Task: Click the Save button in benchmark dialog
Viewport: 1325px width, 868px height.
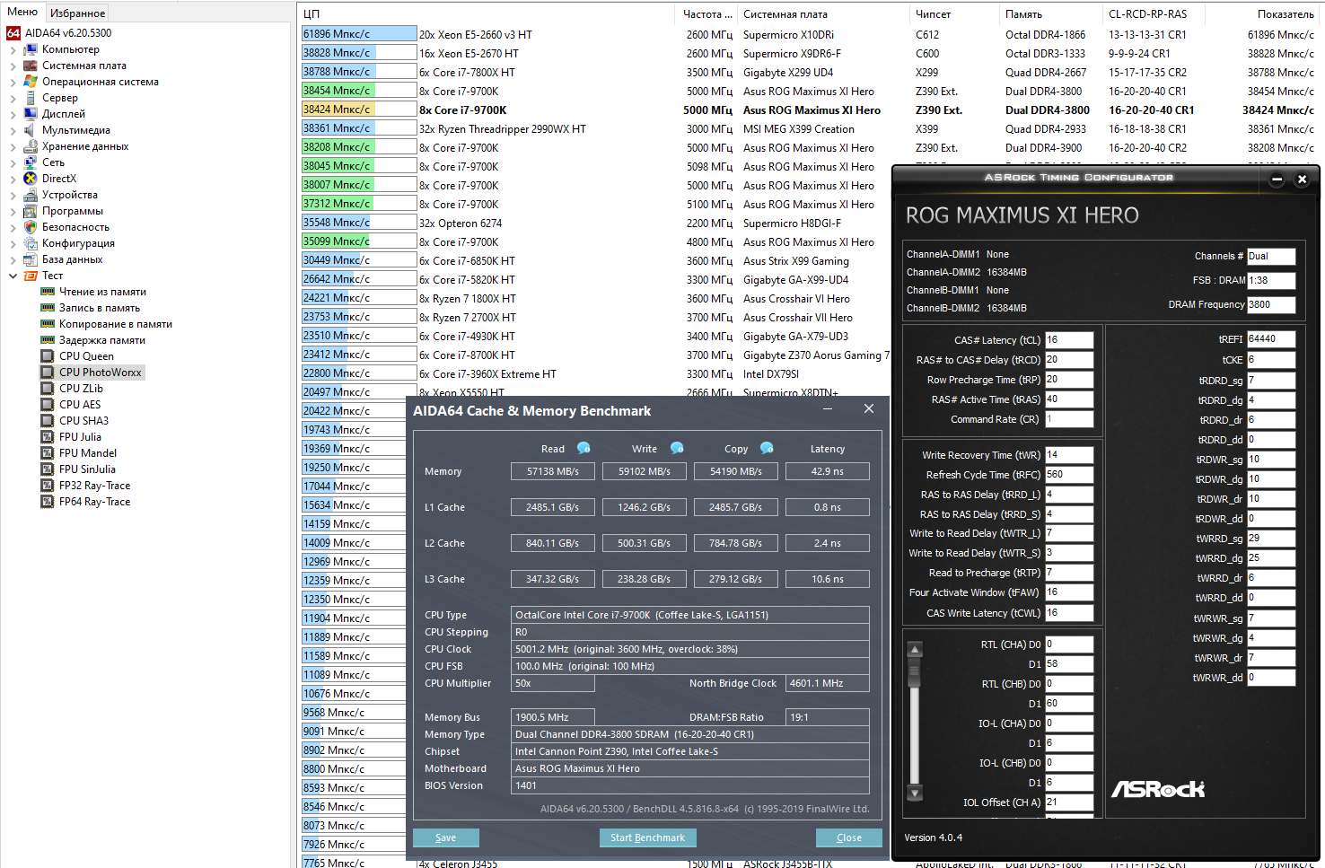Action: tap(445, 837)
